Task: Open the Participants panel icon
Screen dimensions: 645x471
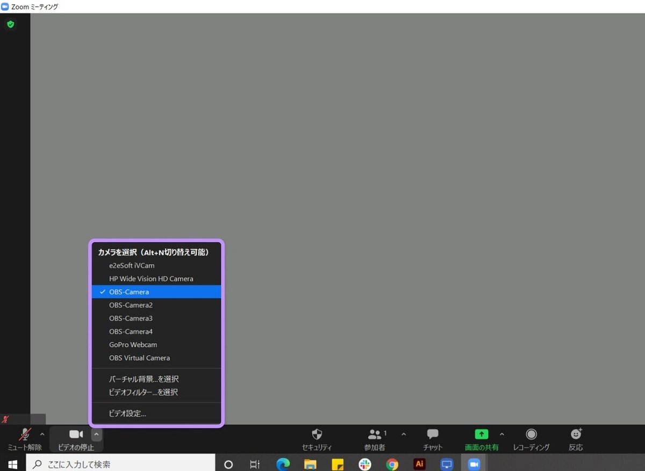Action: coord(374,434)
